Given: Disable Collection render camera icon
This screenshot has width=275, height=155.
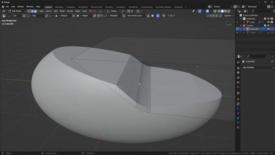Looking at the screenshot, I should 272,19.
